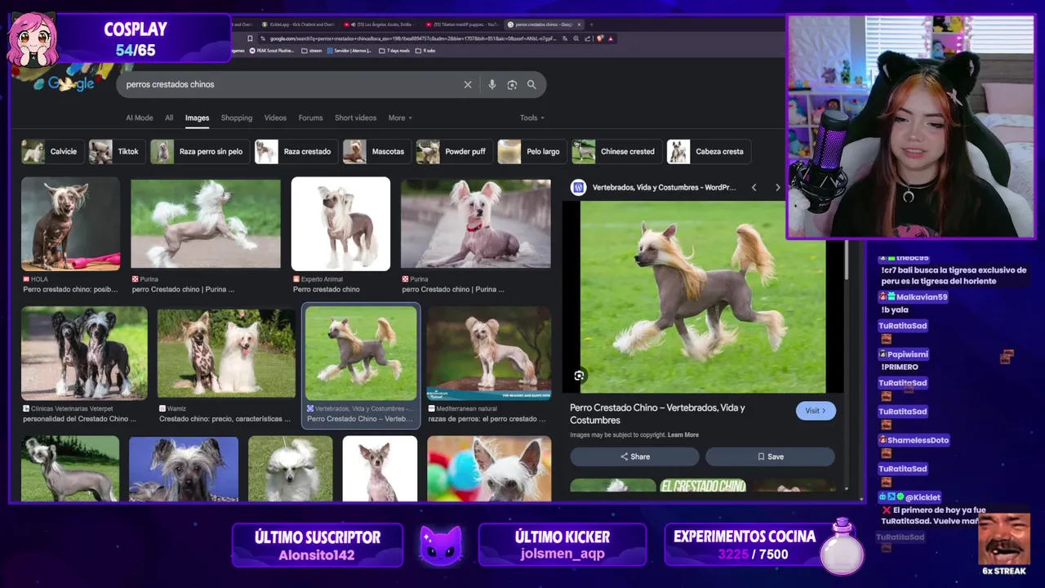Click the browser address bar URL
Screen dimensions: 1045x588
point(412,38)
